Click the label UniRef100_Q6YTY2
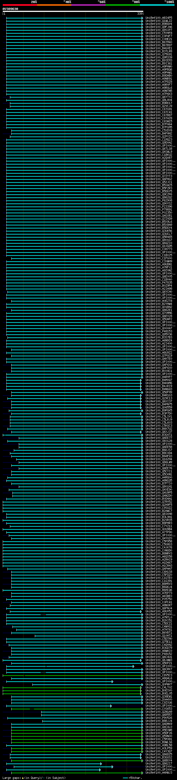177x780 pixels. click(159, 97)
